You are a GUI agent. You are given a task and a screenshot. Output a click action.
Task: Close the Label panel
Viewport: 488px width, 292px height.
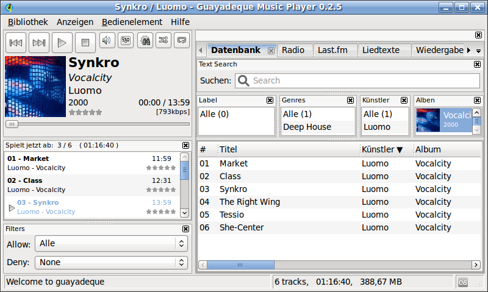[x=270, y=100]
